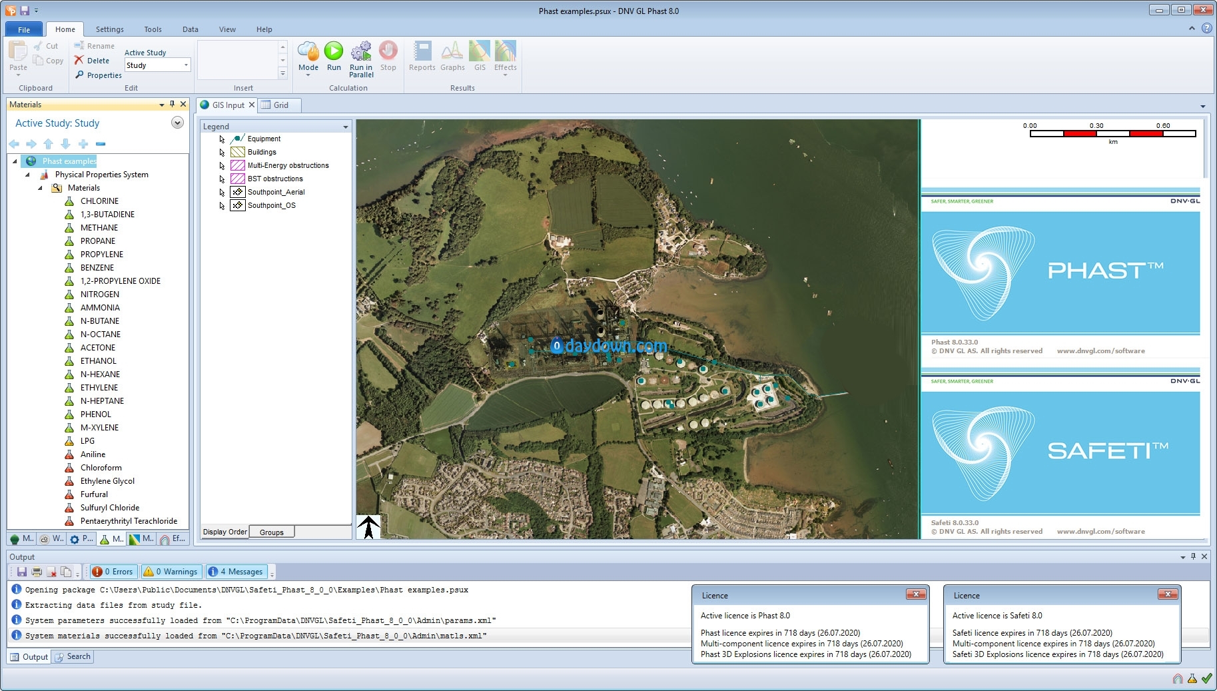Click the save output log icon
The height and width of the screenshot is (691, 1217).
(22, 572)
